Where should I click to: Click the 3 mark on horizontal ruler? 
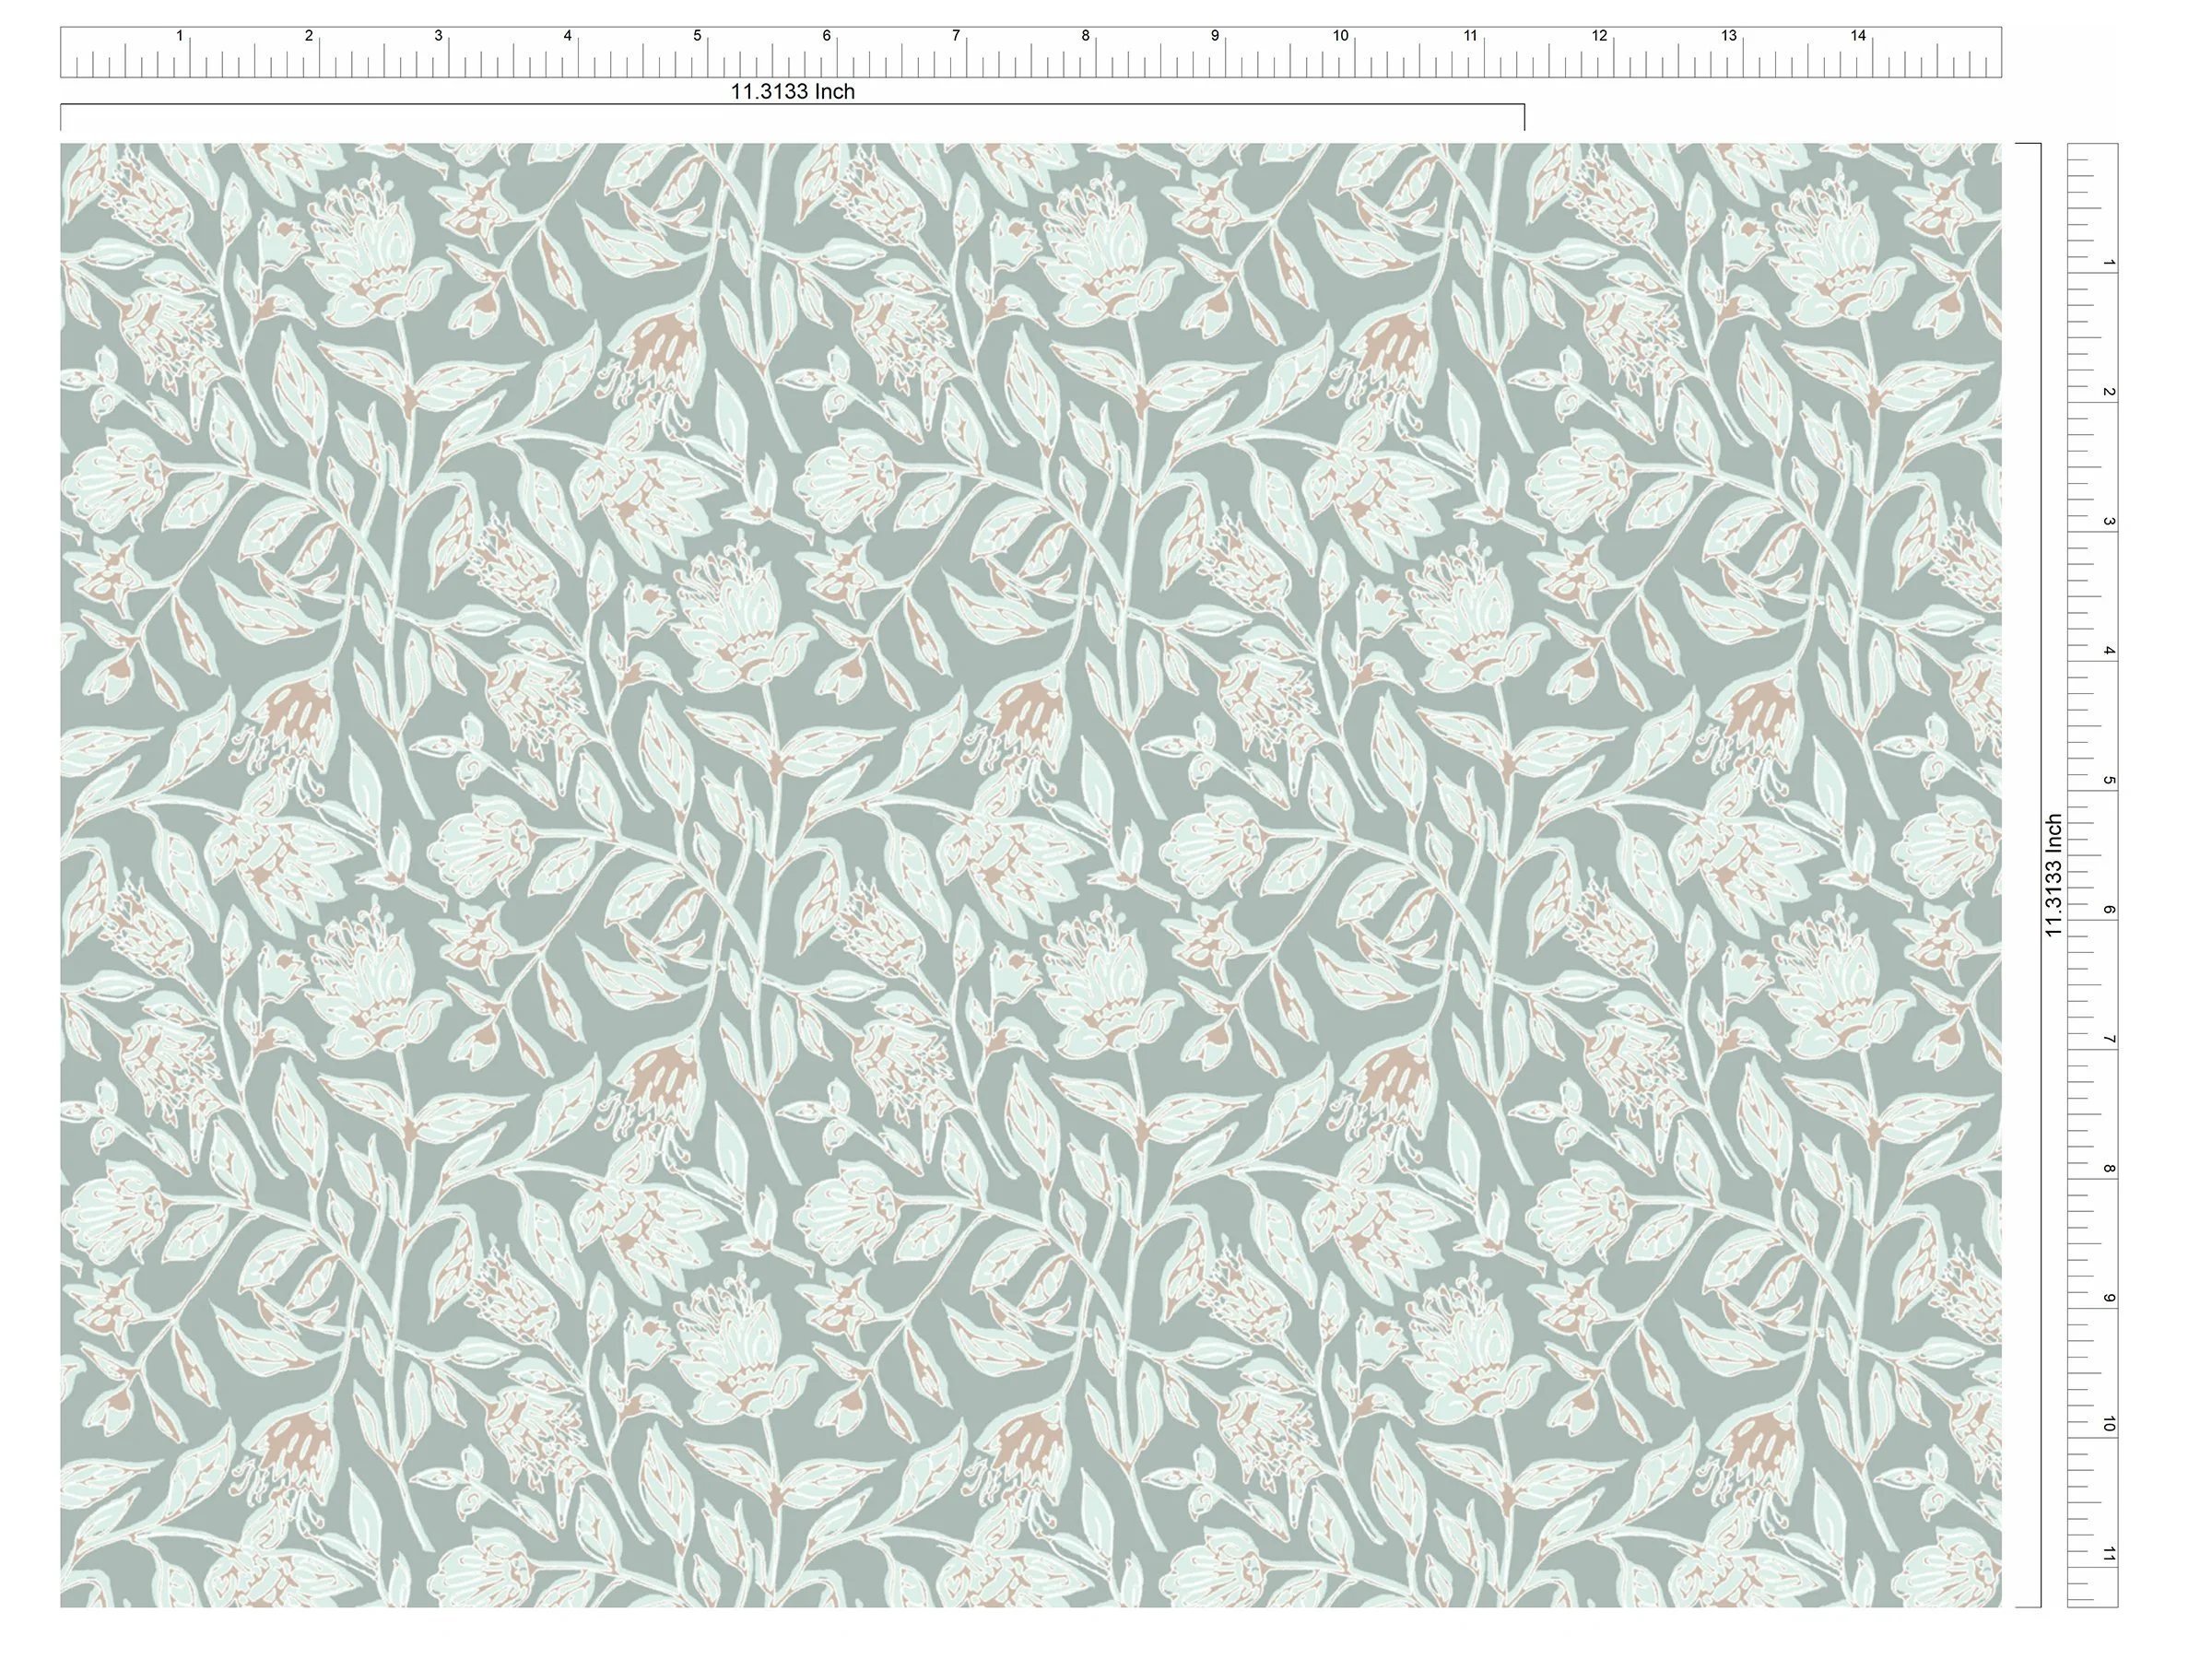[x=438, y=36]
